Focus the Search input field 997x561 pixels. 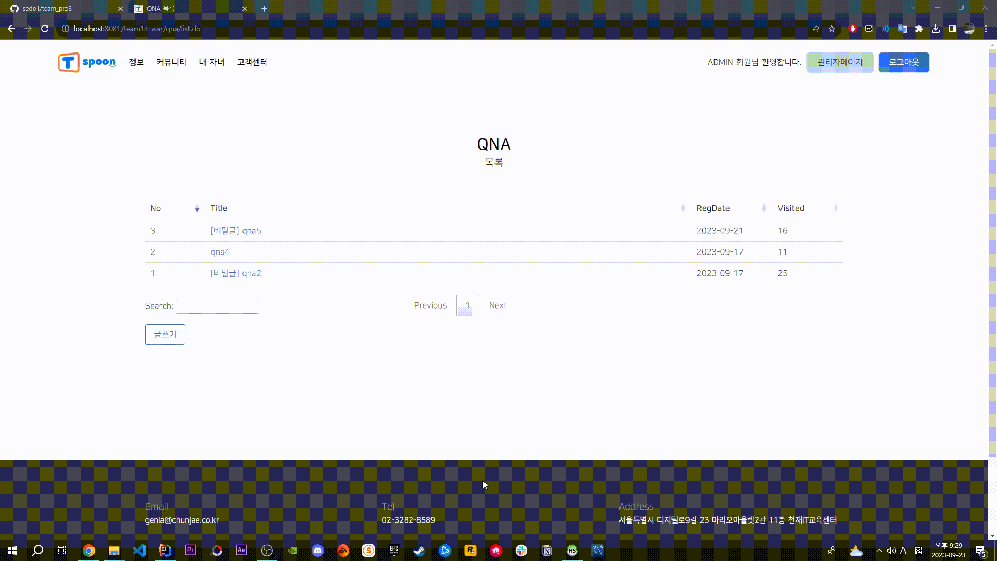point(217,306)
